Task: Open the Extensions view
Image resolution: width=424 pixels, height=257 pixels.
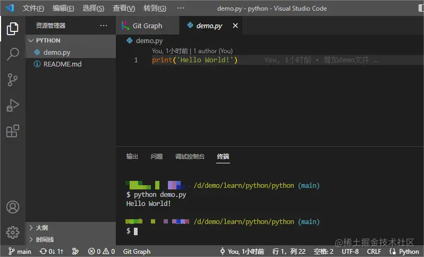Action: pos(12,131)
